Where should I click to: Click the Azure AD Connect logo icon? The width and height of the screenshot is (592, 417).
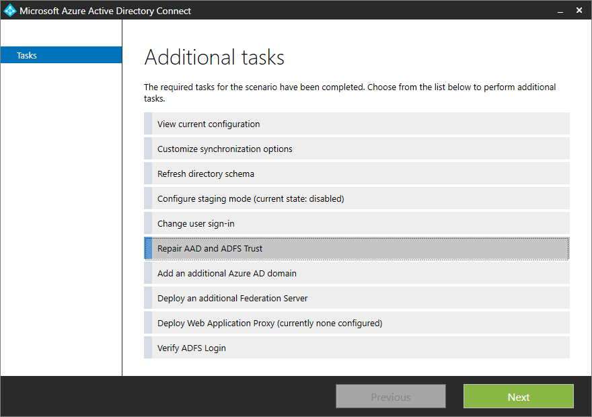(10, 10)
